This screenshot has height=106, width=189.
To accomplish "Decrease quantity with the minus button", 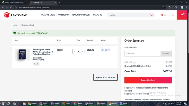I will coord(74,52).
